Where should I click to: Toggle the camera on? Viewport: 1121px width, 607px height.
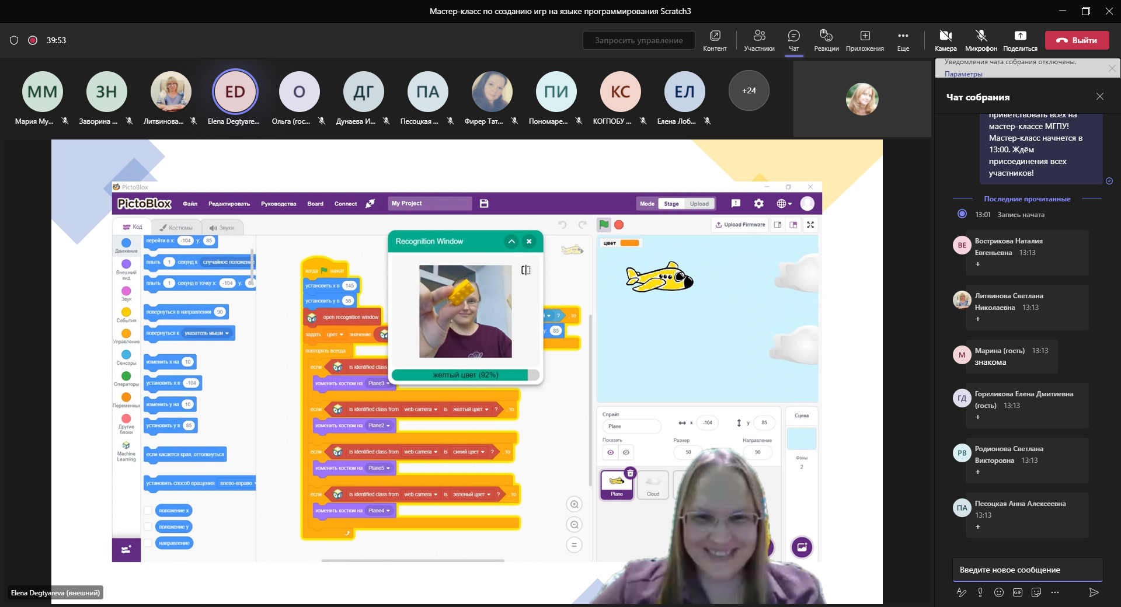tap(945, 40)
